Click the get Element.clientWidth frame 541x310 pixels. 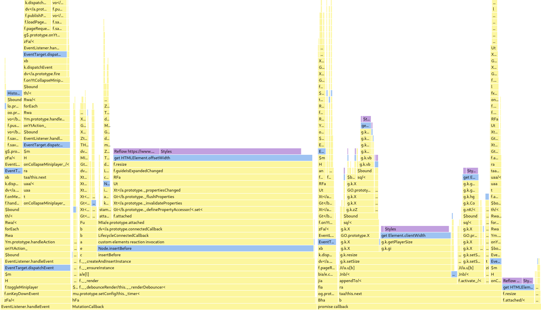(x=415, y=236)
